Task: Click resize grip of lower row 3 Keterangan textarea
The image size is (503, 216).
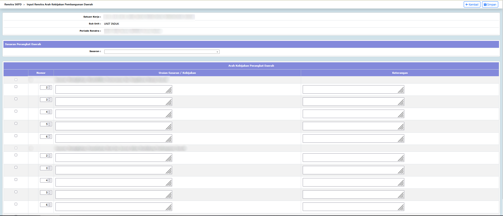Action: pos(401,171)
